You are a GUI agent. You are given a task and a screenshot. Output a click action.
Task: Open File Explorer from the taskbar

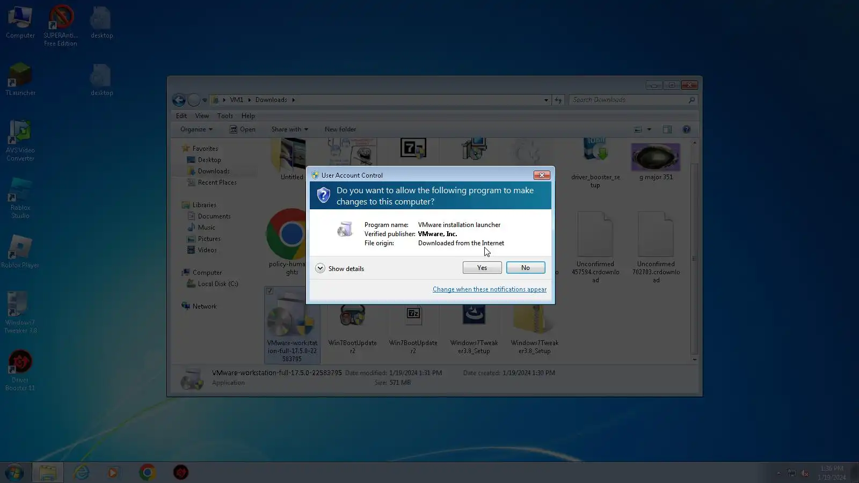click(x=48, y=473)
